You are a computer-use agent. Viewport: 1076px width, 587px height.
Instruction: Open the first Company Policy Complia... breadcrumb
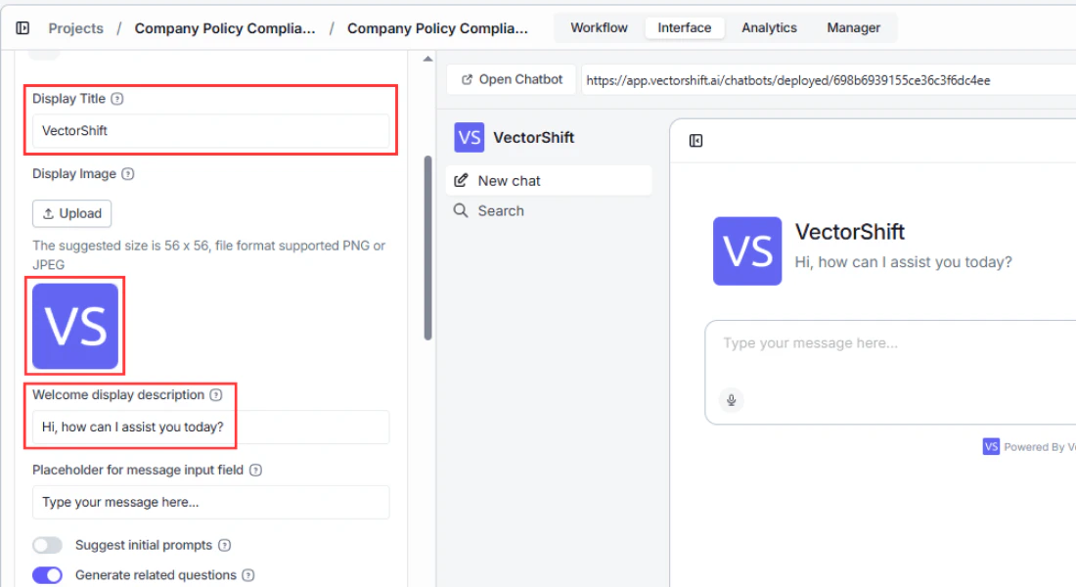tap(225, 28)
